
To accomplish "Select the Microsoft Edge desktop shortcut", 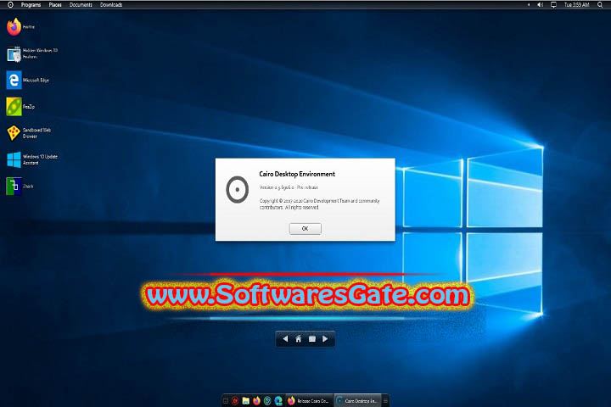I will click(x=28, y=80).
